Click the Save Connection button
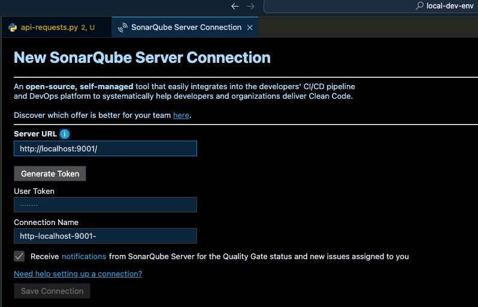The height and width of the screenshot is (307, 478). tap(52, 291)
